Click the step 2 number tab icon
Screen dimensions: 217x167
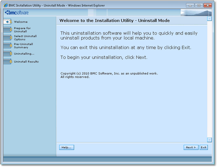tap(8, 30)
